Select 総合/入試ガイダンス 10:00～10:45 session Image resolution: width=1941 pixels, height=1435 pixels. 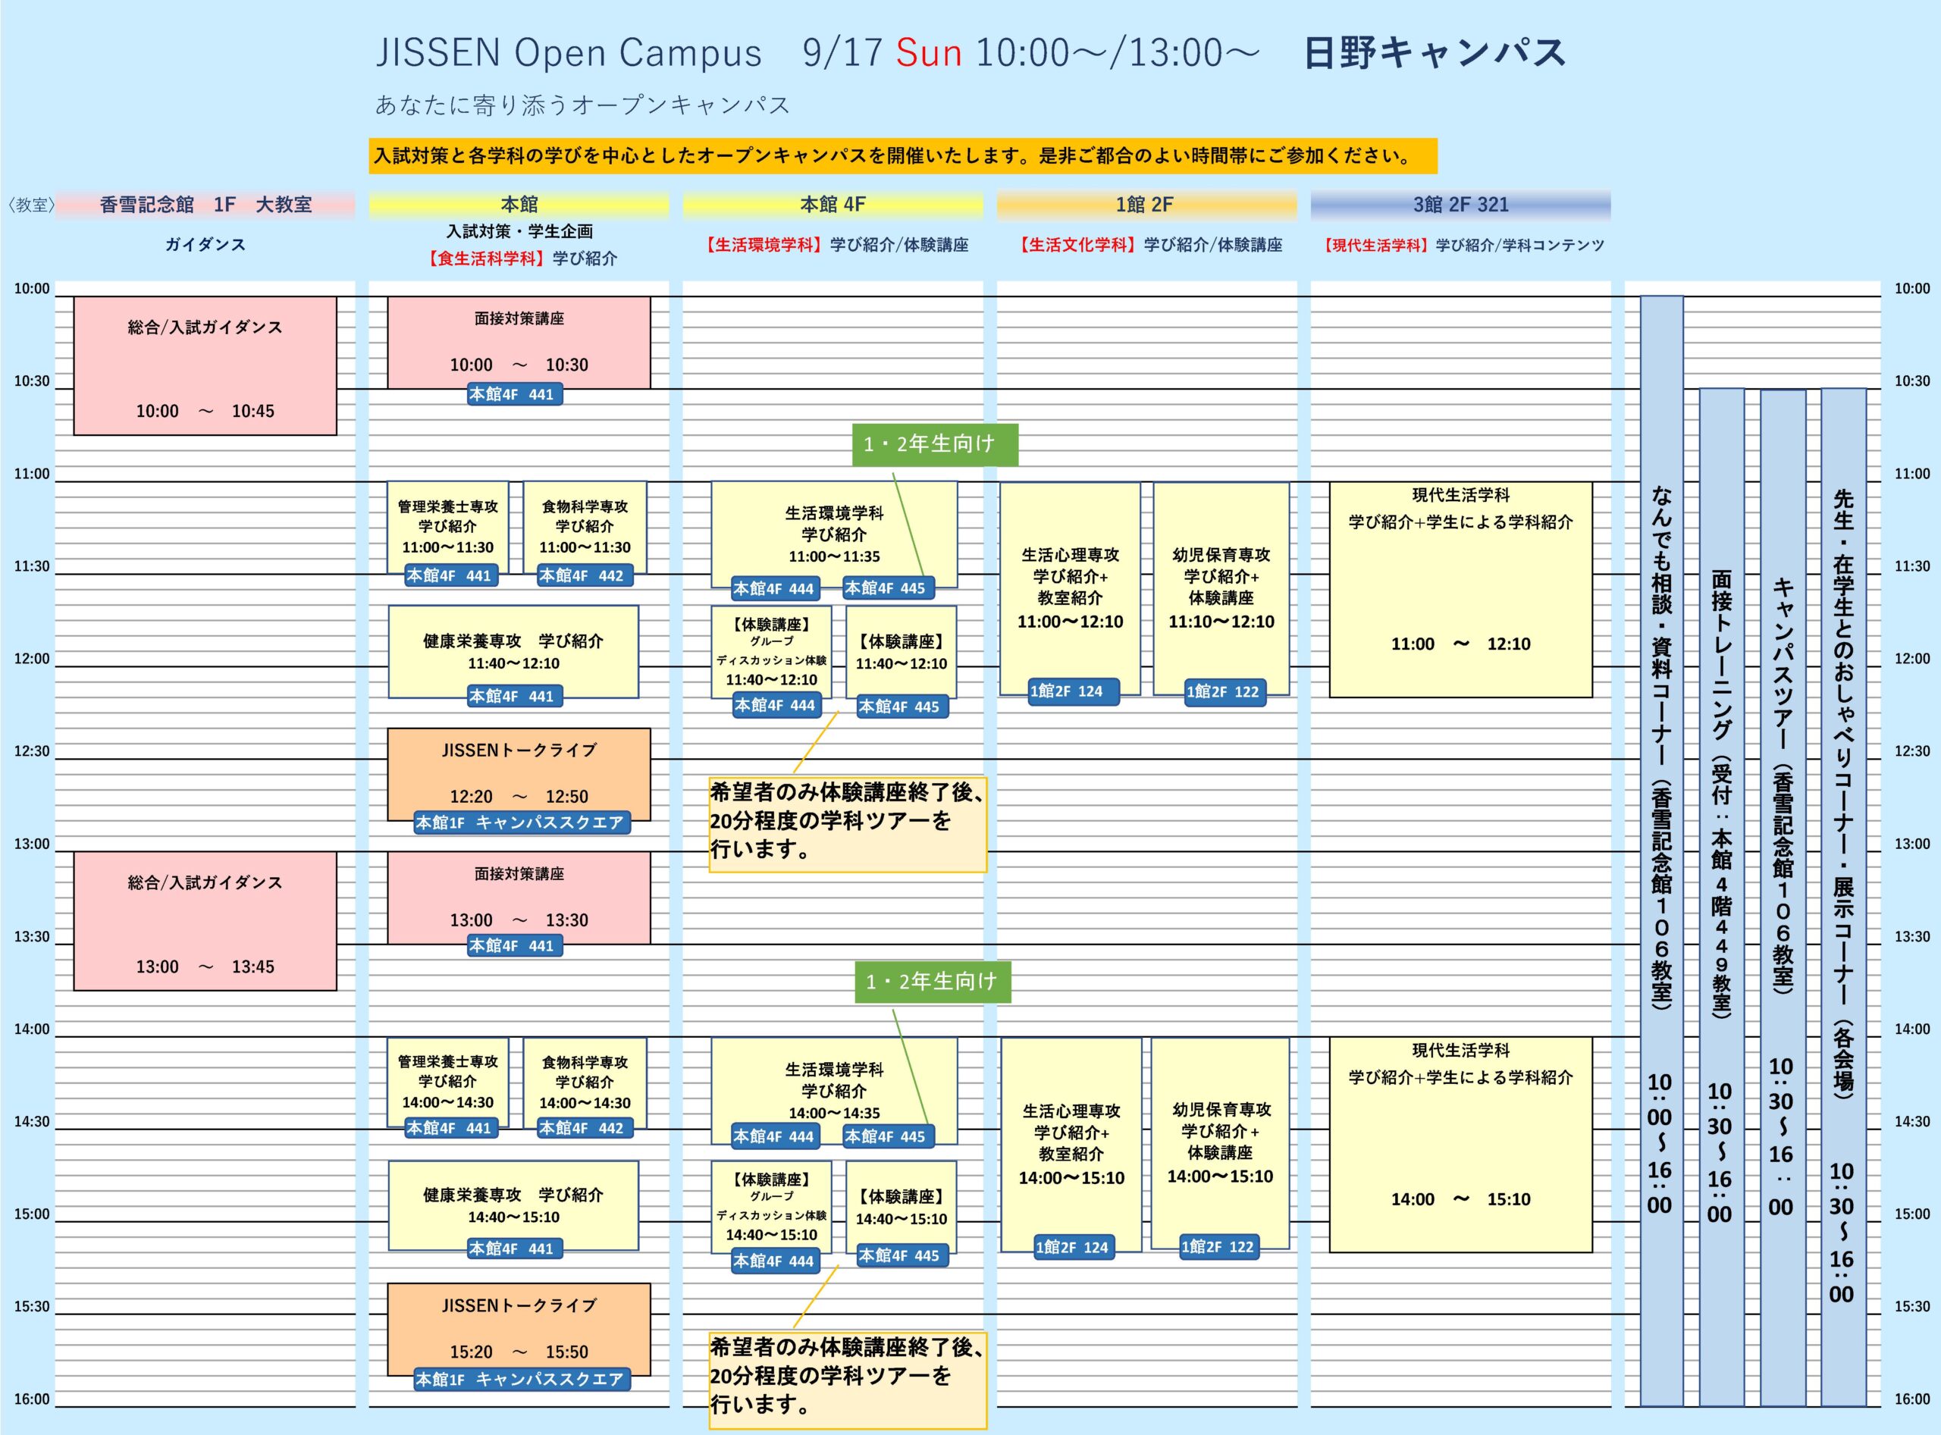click(x=205, y=365)
